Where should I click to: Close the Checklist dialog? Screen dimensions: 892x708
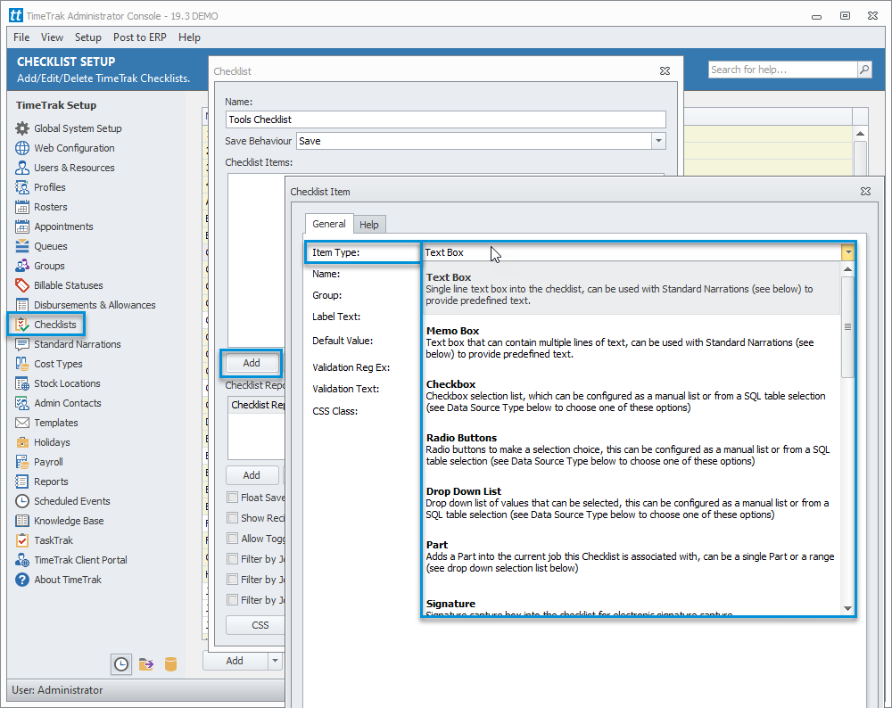pyautogui.click(x=665, y=71)
